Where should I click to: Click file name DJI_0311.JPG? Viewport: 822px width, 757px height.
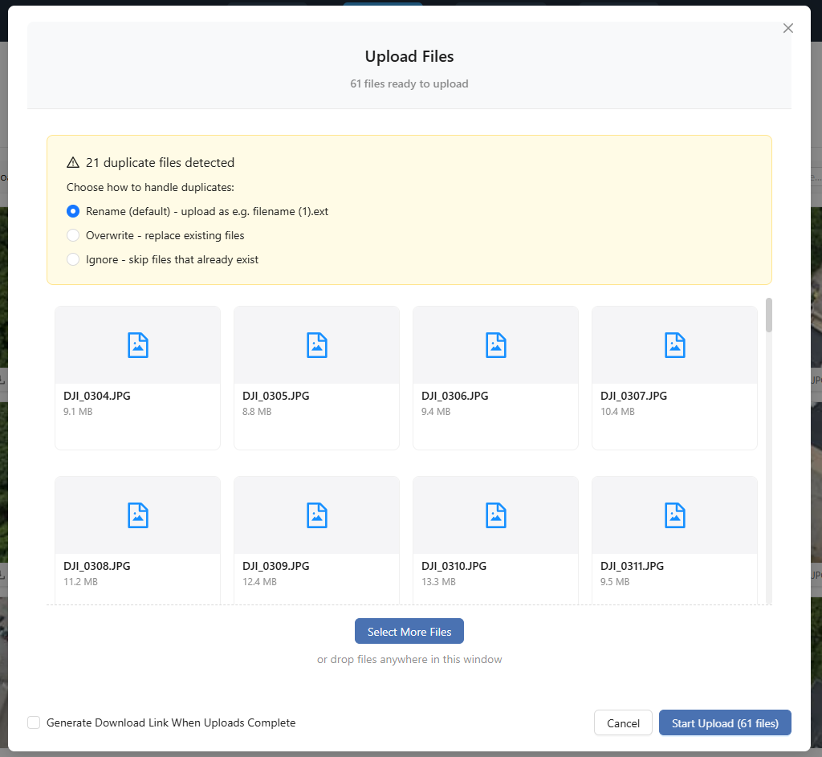(633, 566)
